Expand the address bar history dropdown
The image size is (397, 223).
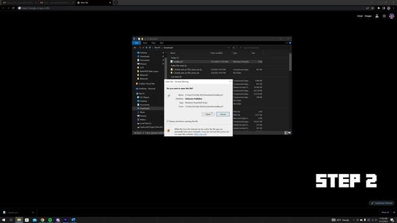pos(229,48)
